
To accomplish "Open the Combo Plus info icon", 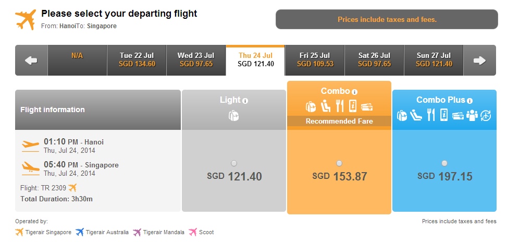I will 469,101.
